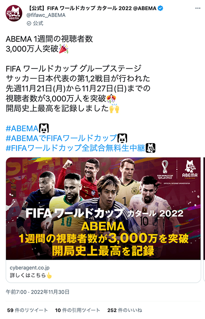Open the ABEMA profile avatar
Screen dimensions: 205x319
(14, 14)
